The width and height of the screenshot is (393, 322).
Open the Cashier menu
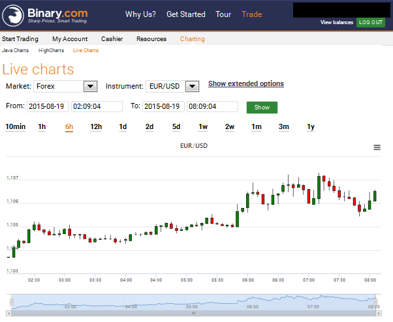click(x=112, y=39)
